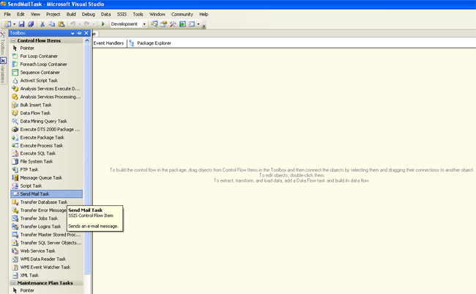Select the Data Mining Query Task icon
This screenshot has height=294, width=476.
click(15, 121)
